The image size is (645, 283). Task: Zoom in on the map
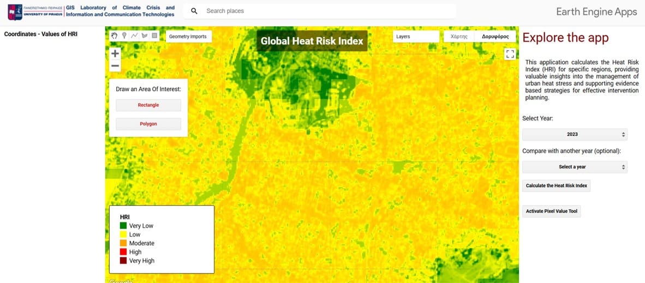click(x=115, y=53)
